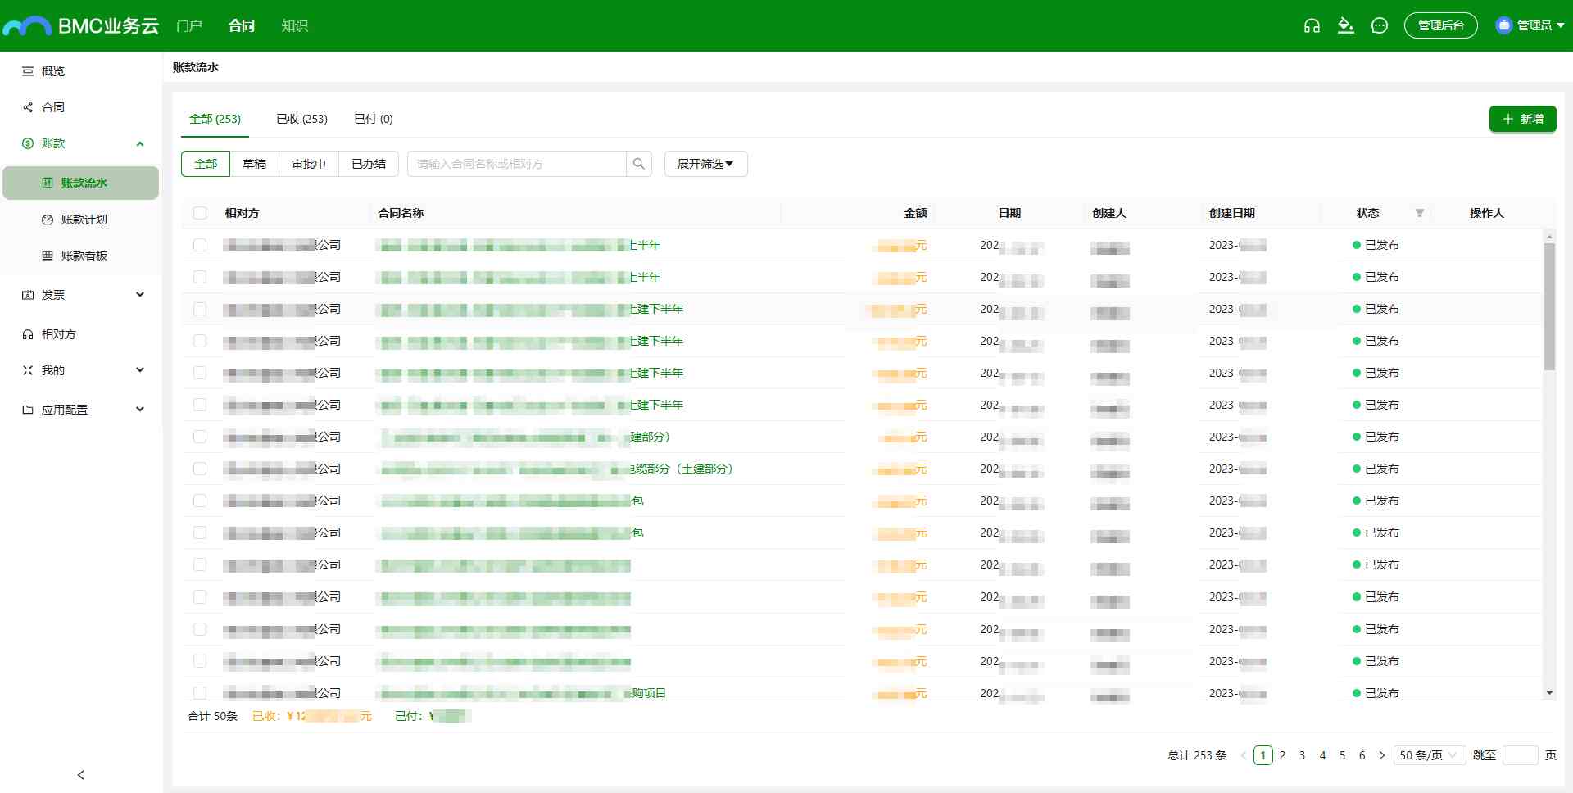Expand the 展开筛选 filter dropdown

pyautogui.click(x=705, y=164)
